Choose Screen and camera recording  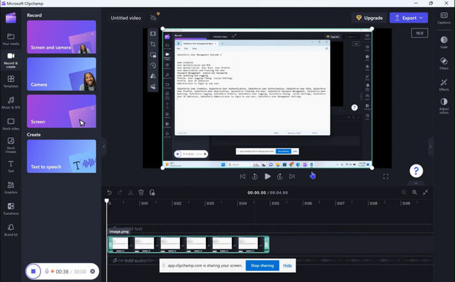coord(62,37)
